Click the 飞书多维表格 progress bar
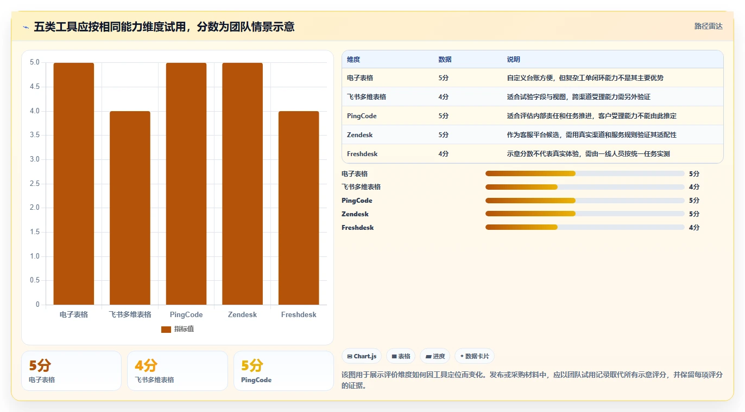 point(585,187)
